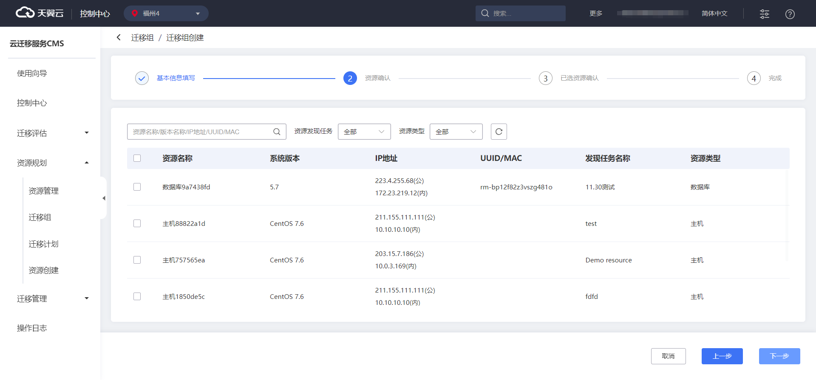Click the refresh button beside 资源类型
Screen dimensions: 816x380
[x=499, y=132]
